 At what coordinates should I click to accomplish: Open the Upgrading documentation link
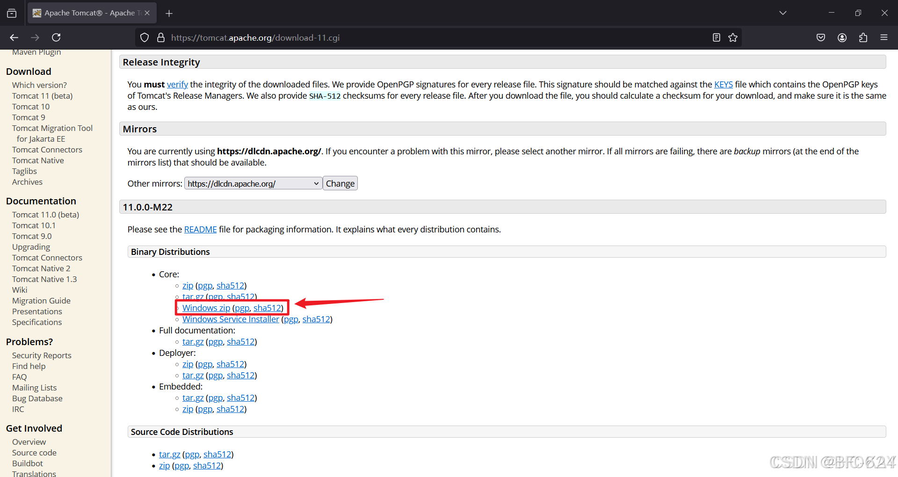pyautogui.click(x=31, y=247)
